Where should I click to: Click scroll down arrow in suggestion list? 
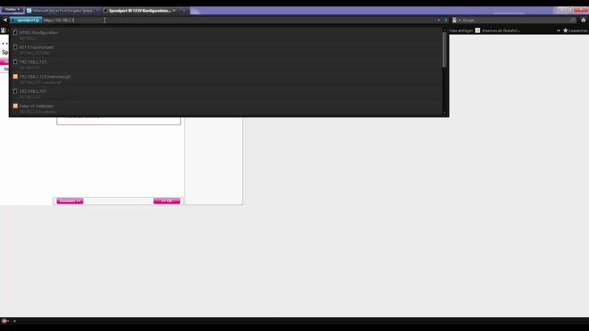point(445,113)
